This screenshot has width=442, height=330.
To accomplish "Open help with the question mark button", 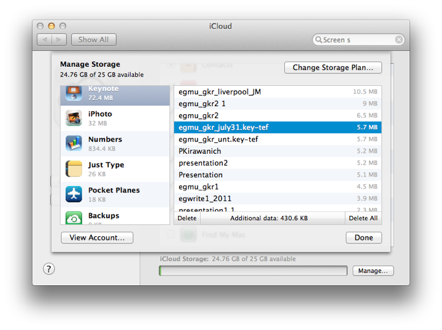I will [x=48, y=269].
